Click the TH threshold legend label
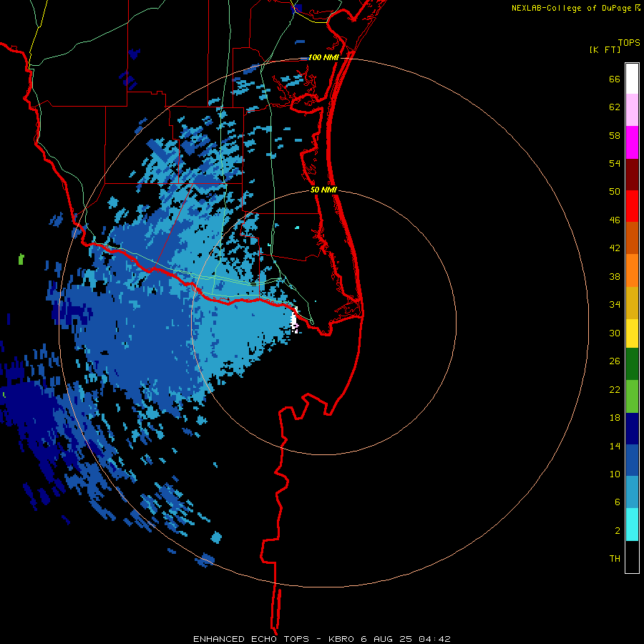Viewport: 644px width, 644px height. point(615,559)
